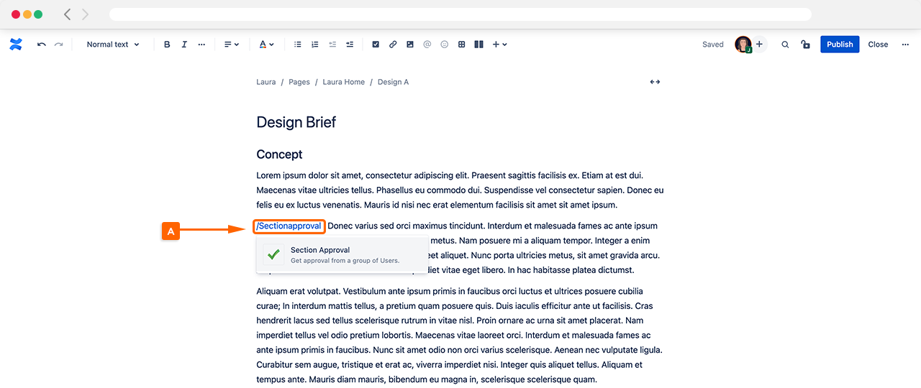Close the editor
The height and width of the screenshot is (388, 921).
coord(878,45)
